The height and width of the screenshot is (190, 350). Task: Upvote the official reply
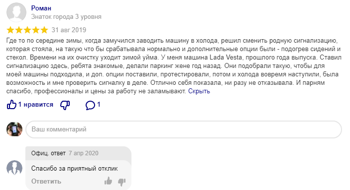(108, 181)
